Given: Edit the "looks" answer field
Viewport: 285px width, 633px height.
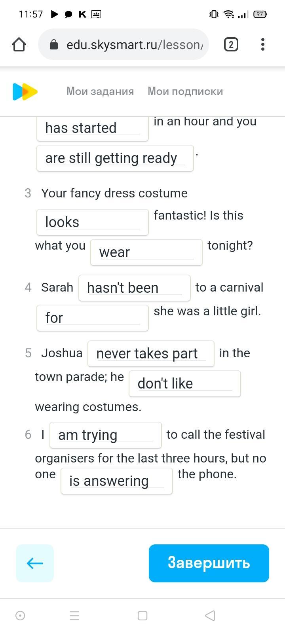Looking at the screenshot, I should (x=93, y=222).
